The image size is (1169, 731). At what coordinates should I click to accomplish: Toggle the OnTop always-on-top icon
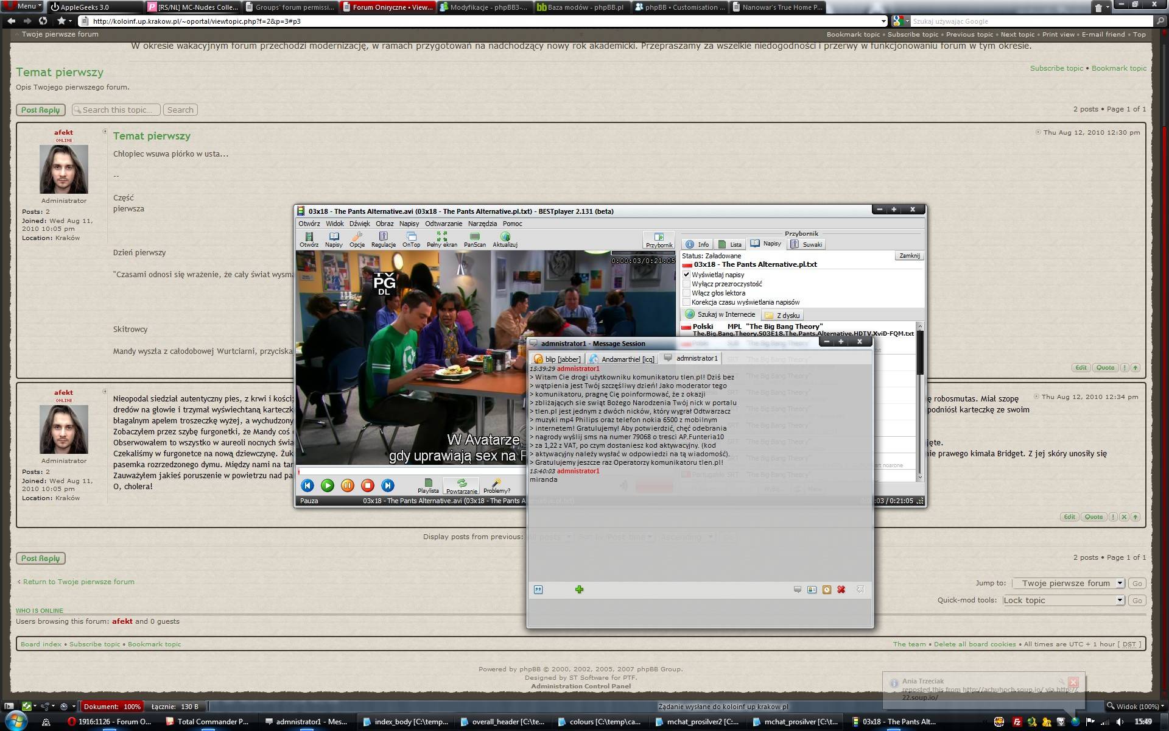click(x=411, y=239)
